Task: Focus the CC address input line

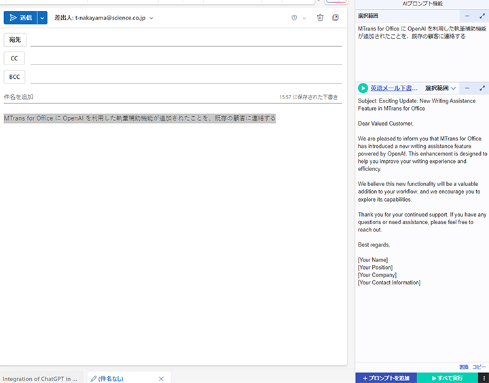Action: tap(186, 58)
